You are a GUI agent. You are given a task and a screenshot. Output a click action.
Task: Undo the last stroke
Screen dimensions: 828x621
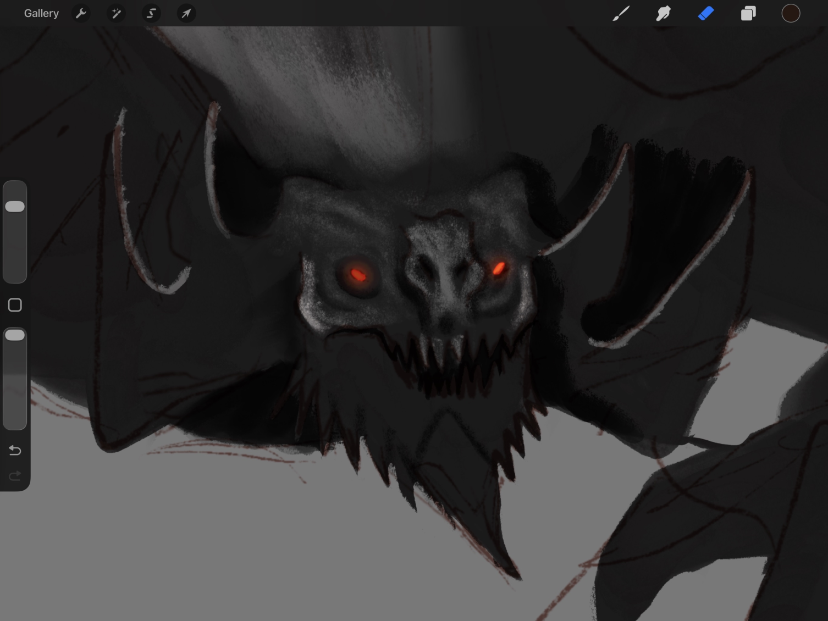click(x=15, y=451)
